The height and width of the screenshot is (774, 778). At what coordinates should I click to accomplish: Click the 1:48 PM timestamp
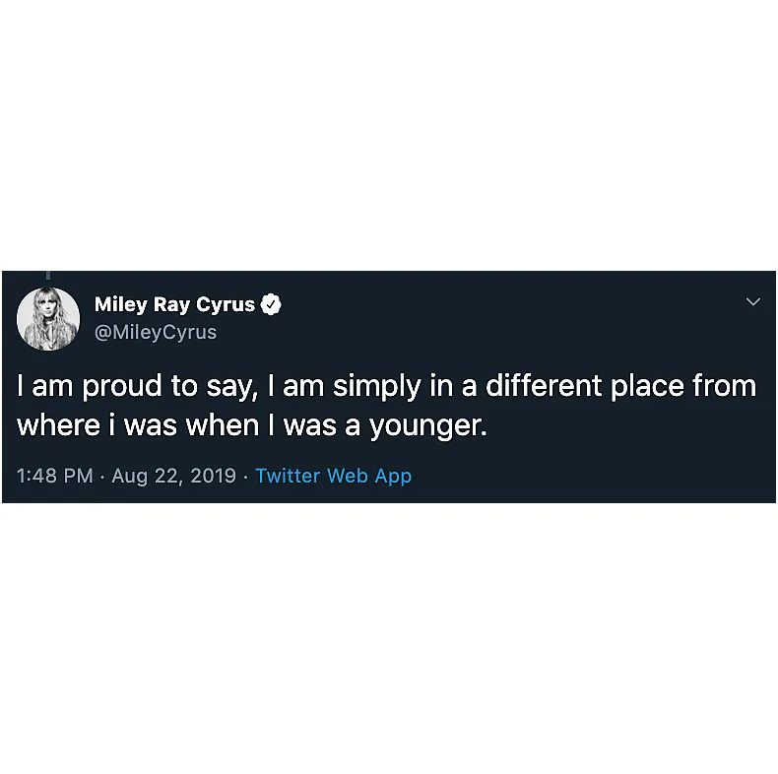55,476
